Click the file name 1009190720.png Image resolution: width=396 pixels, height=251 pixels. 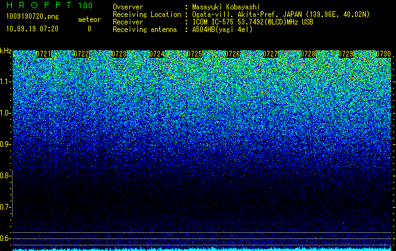click(33, 17)
